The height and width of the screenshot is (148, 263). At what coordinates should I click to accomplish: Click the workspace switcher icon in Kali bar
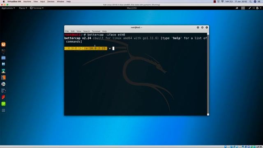pos(243,8)
